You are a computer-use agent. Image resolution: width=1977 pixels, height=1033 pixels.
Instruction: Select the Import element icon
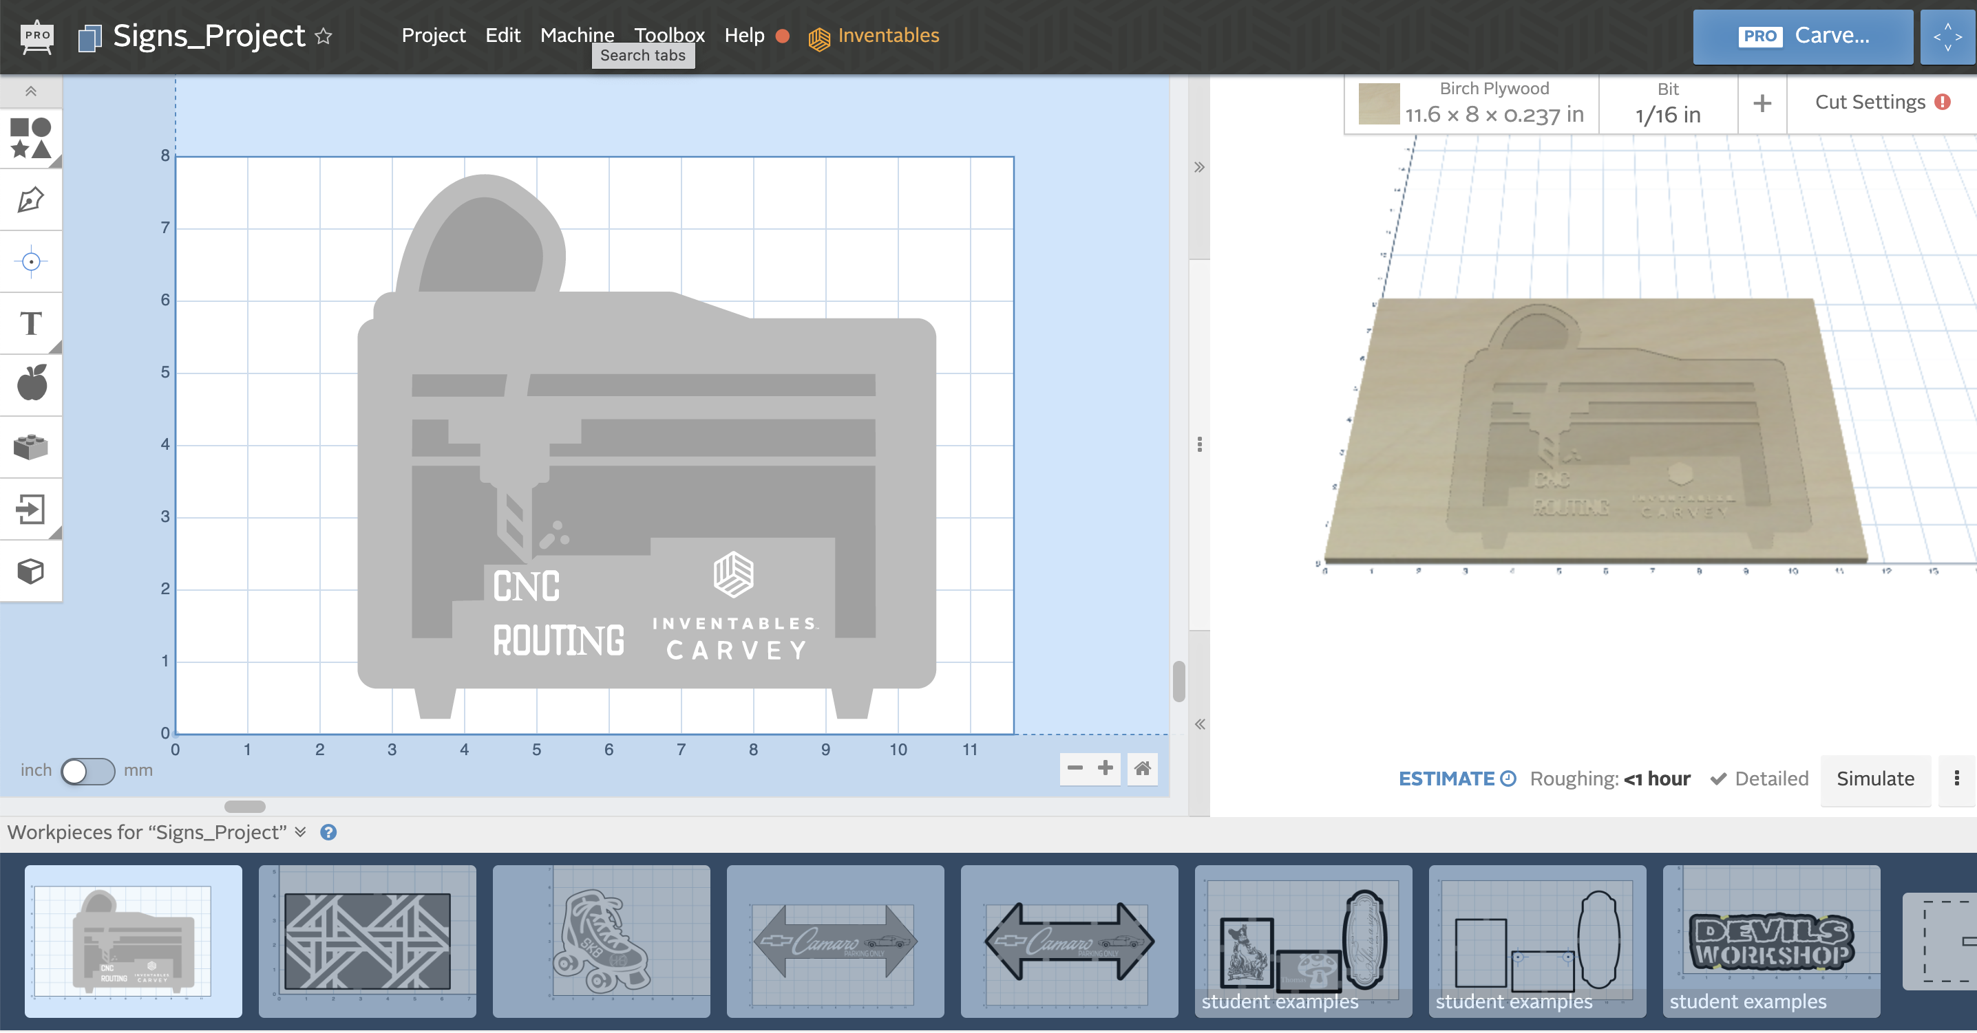(x=32, y=510)
